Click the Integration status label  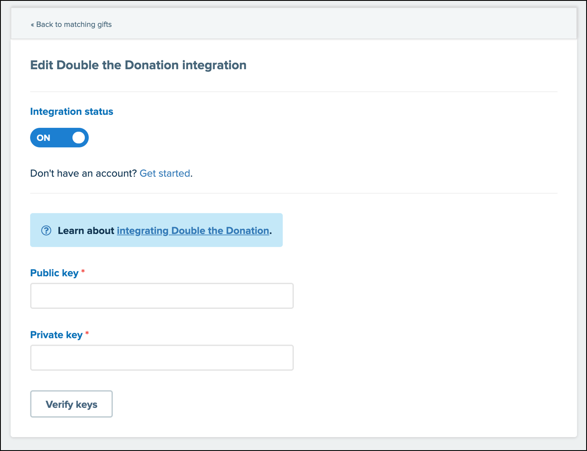72,111
